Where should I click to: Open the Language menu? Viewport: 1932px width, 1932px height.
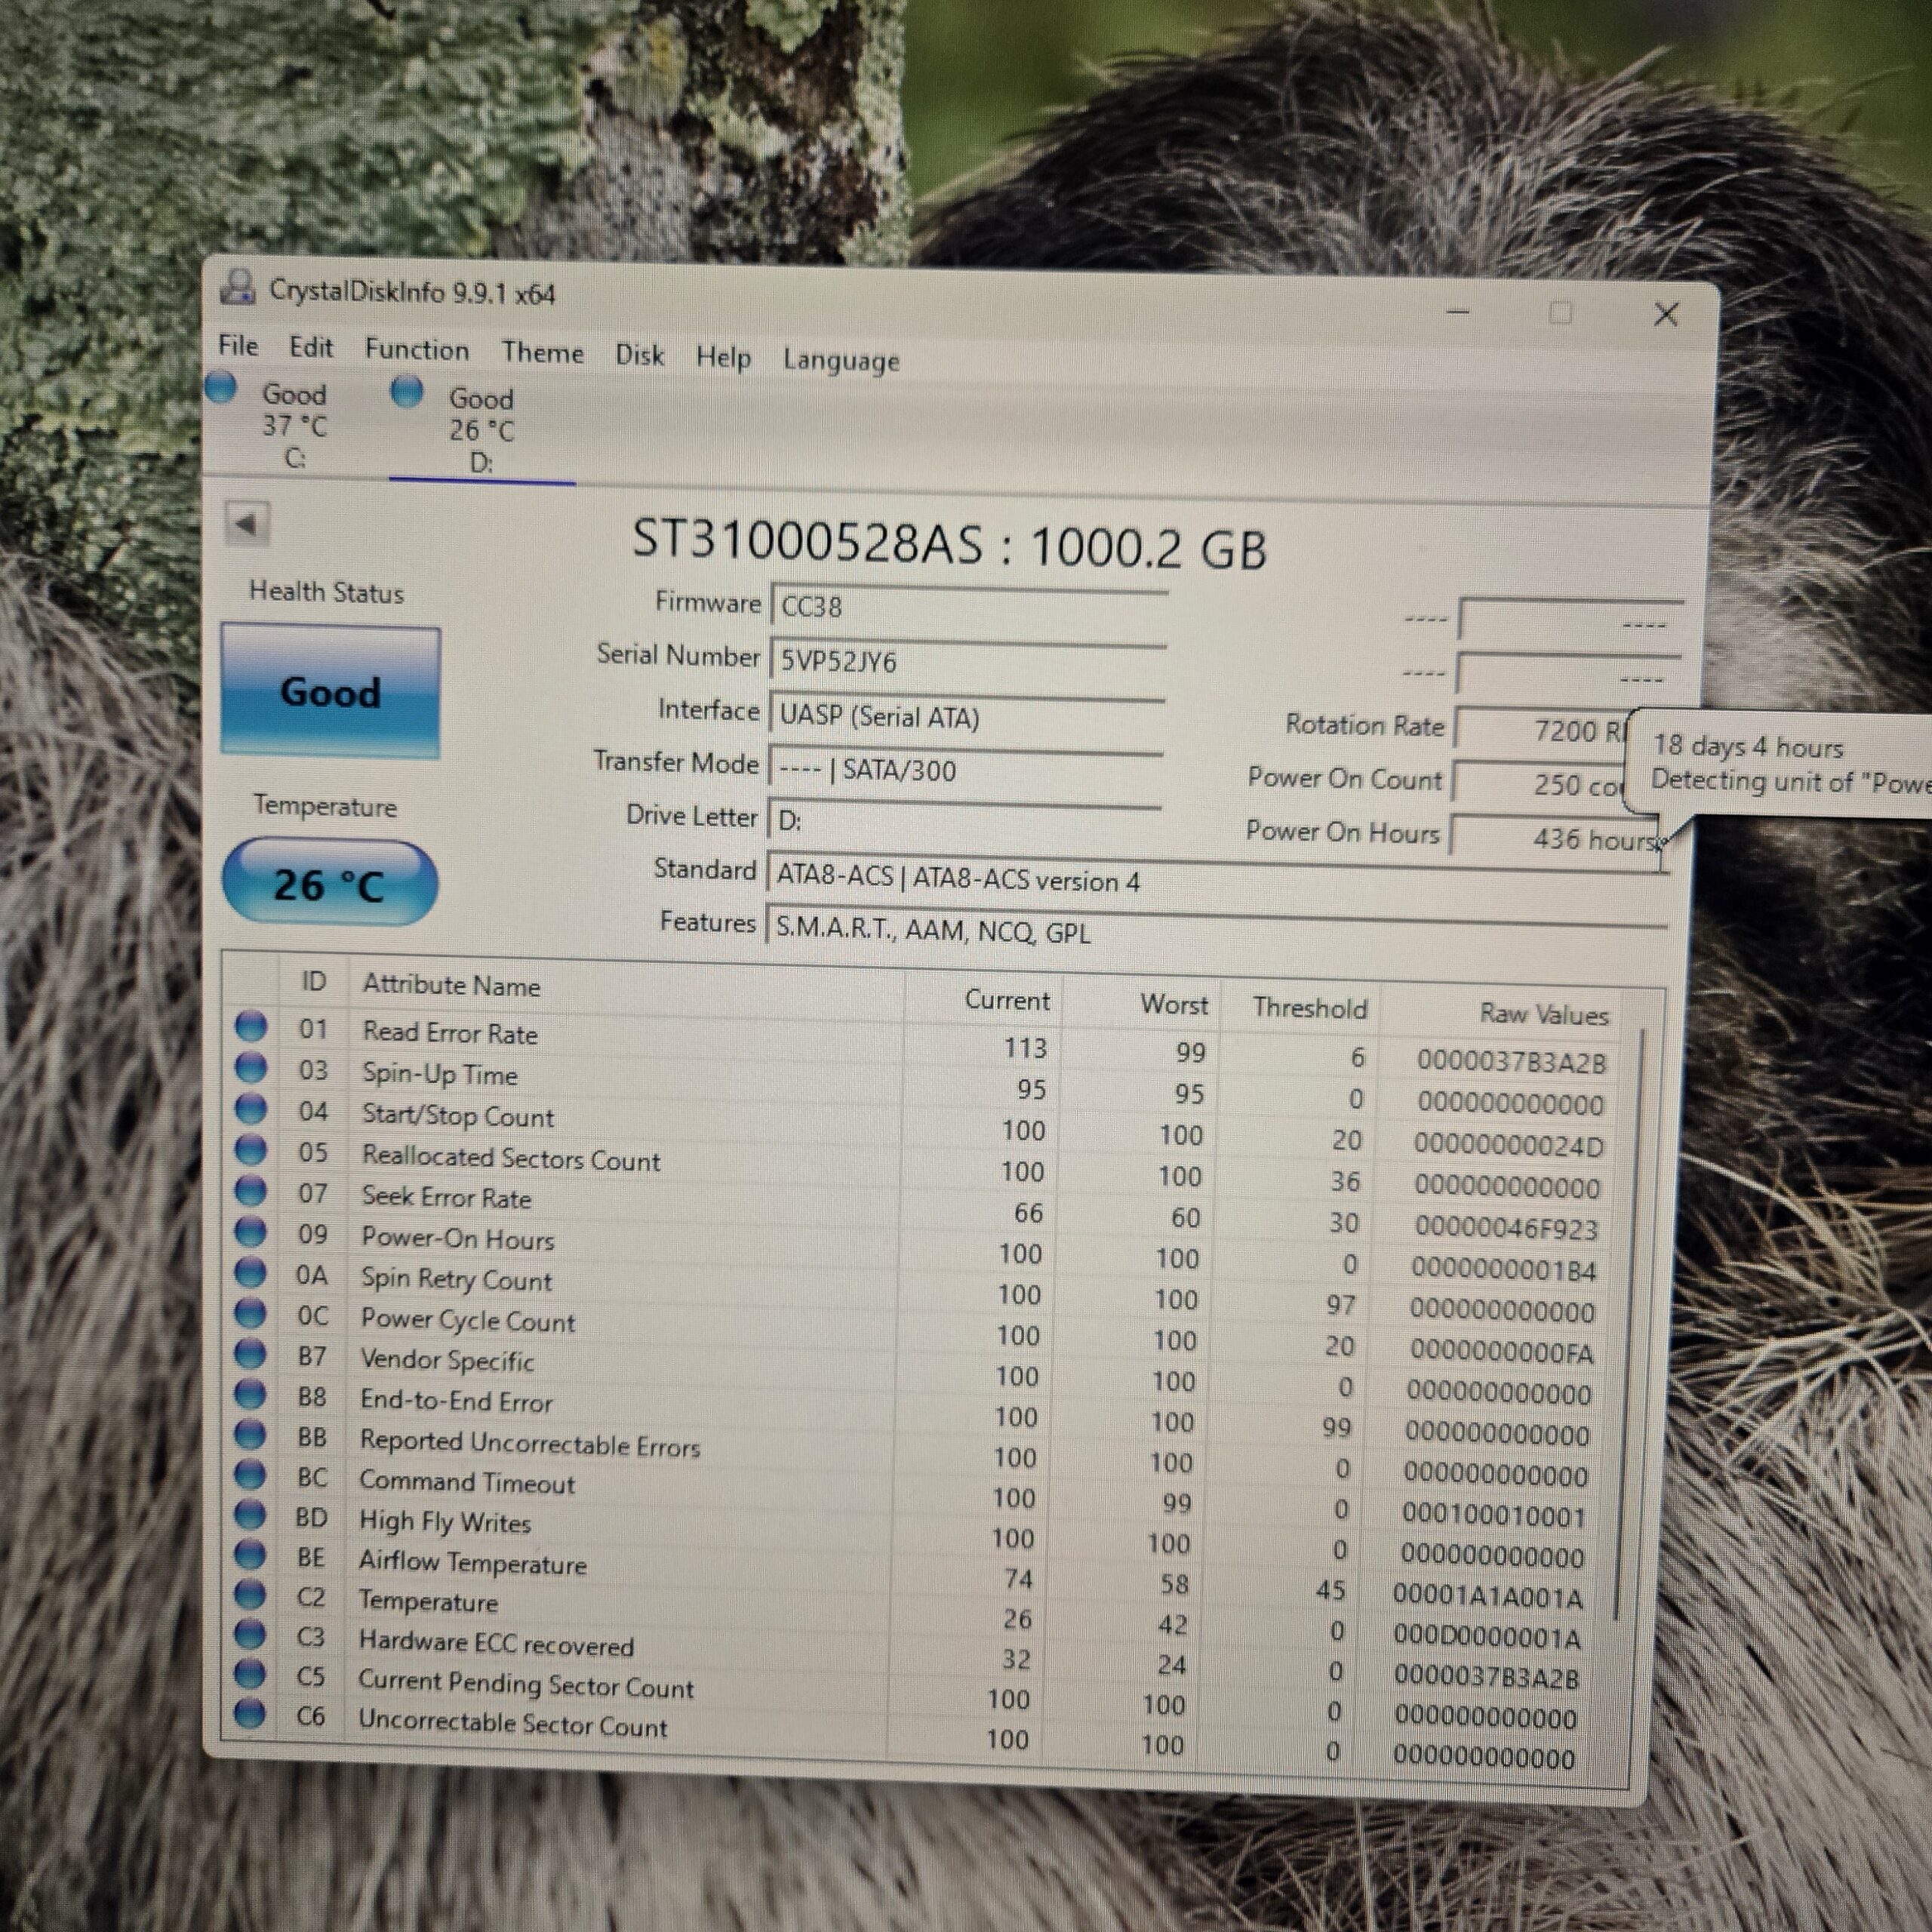pyautogui.click(x=841, y=361)
